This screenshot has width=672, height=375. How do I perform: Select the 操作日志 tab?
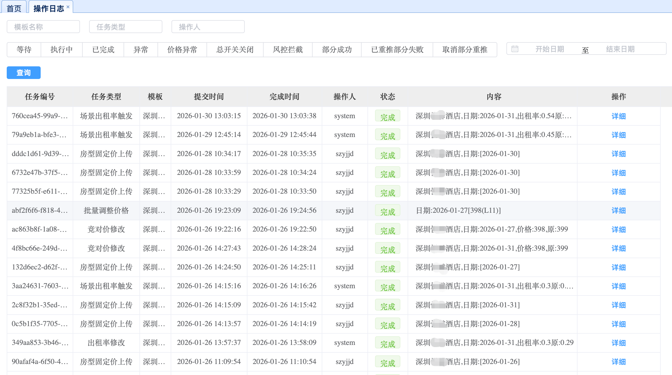click(x=48, y=9)
